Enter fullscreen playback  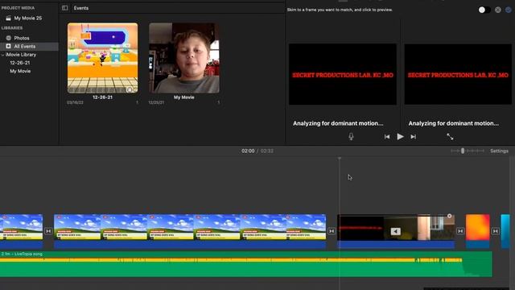(x=450, y=136)
